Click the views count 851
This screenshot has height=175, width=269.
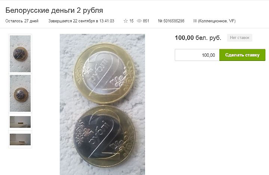[146, 21]
